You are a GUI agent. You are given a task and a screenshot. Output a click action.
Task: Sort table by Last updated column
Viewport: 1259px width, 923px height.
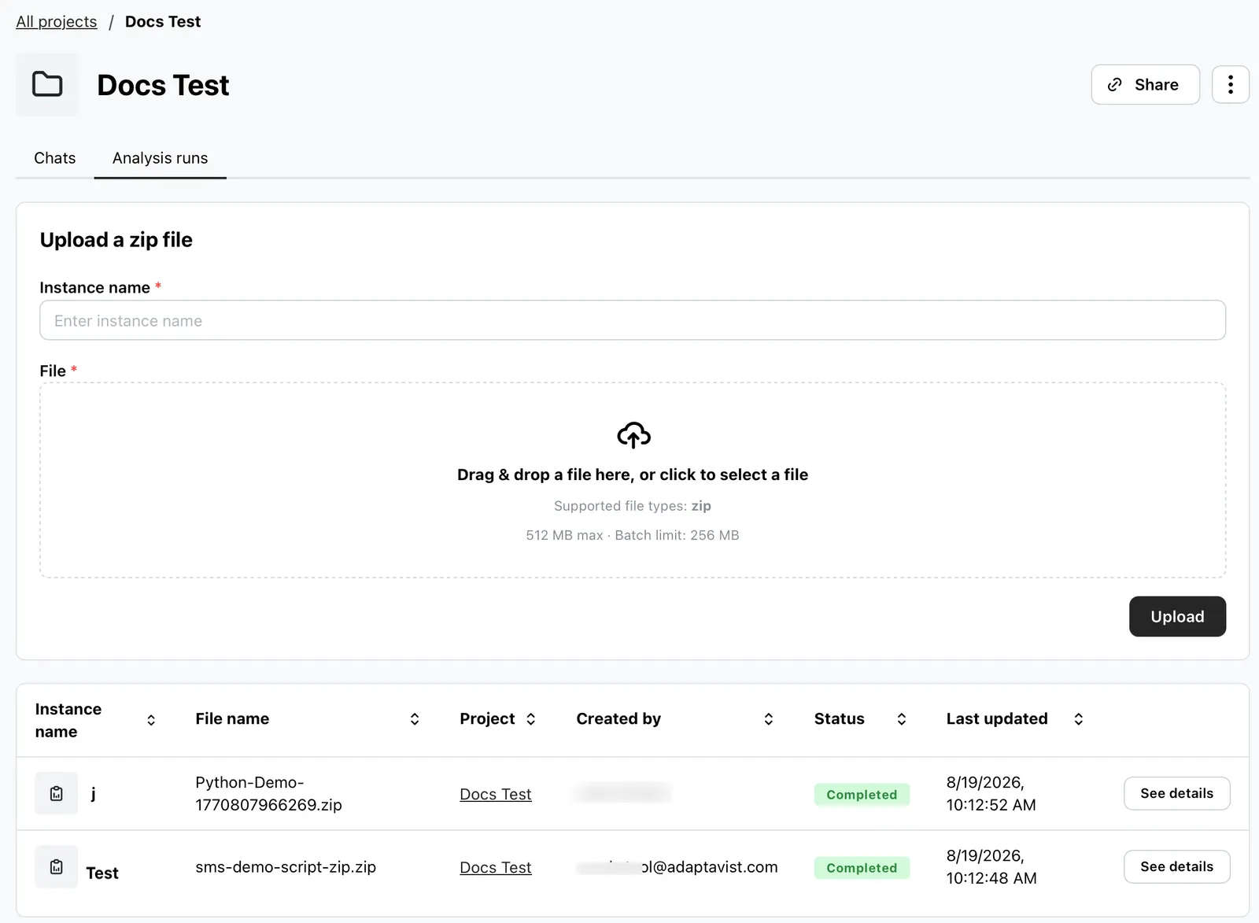click(x=1079, y=718)
